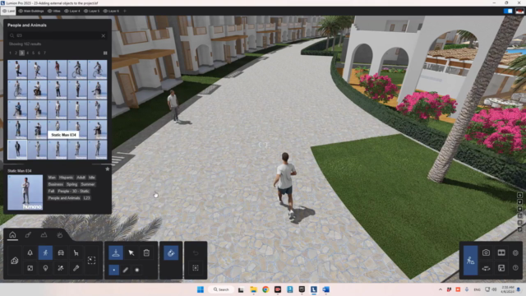Toggle the magnet snapping tool
Viewport: 526px width, 296px height.
coord(171,252)
